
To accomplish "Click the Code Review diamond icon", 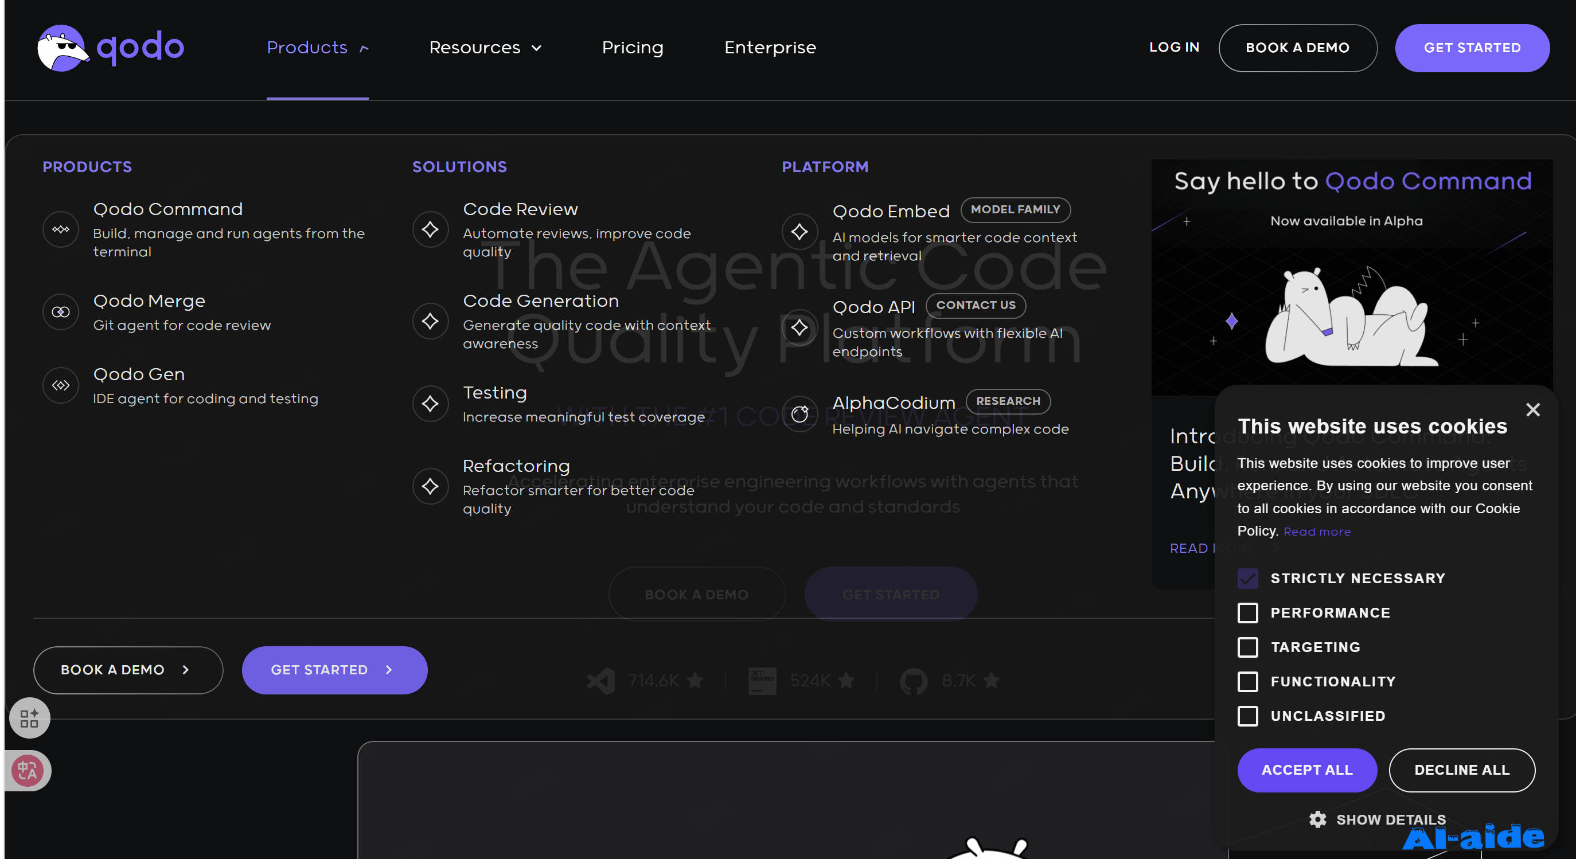I will tap(430, 229).
